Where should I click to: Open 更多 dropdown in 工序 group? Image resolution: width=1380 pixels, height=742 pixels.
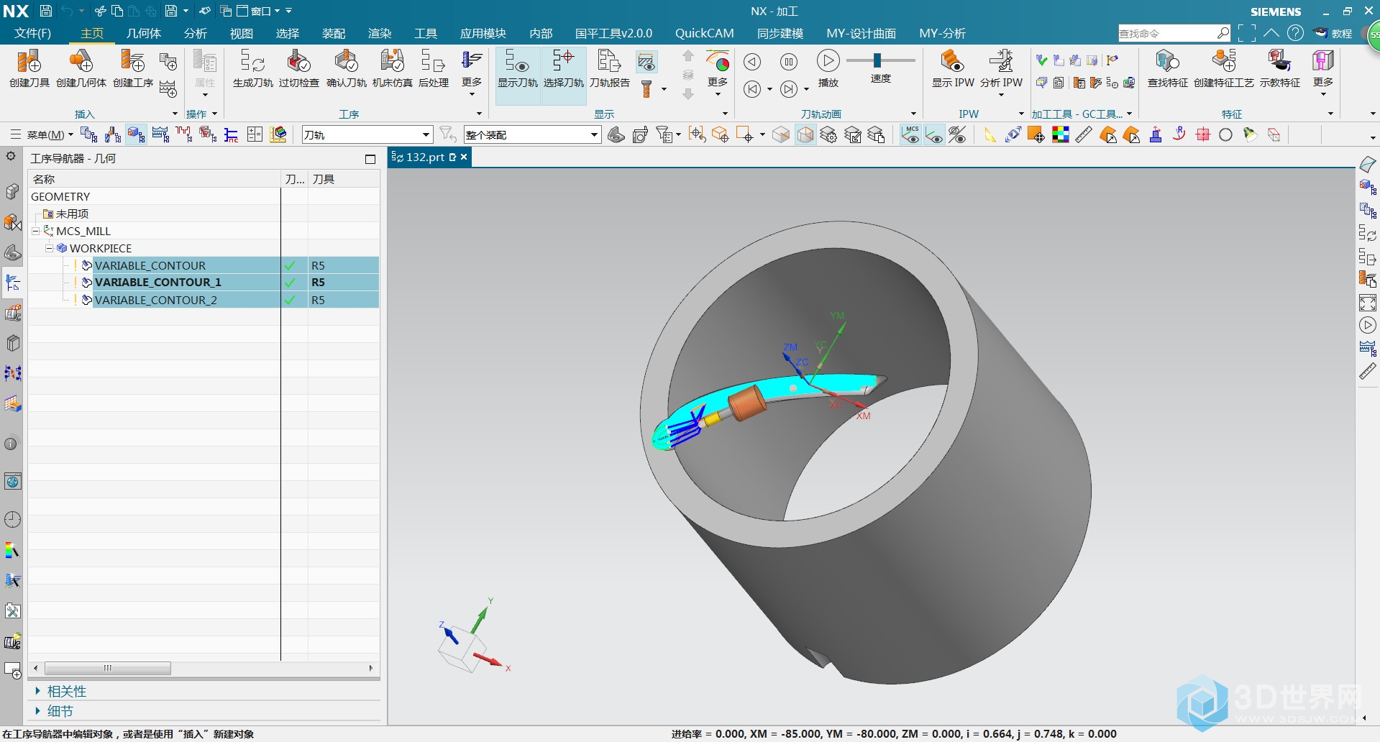tap(472, 72)
